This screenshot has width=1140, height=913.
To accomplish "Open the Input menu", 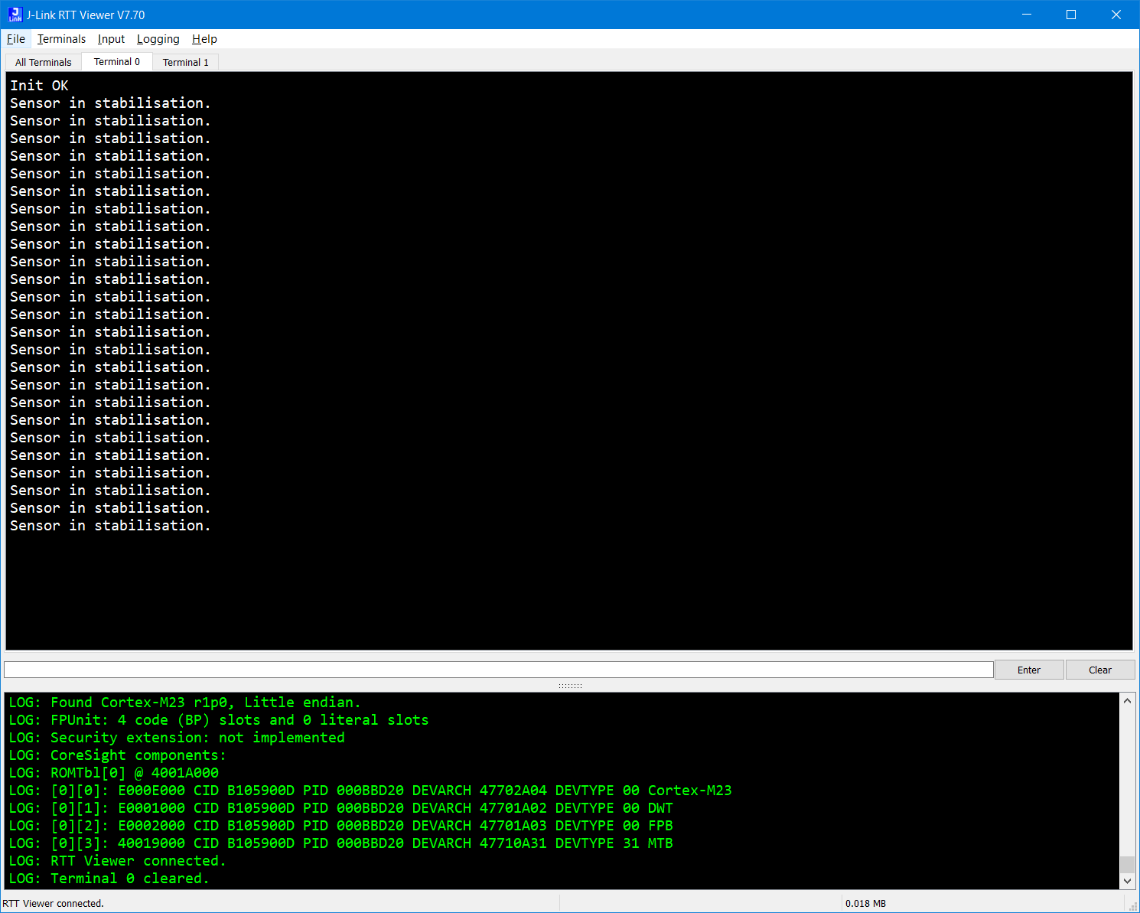I will (111, 39).
